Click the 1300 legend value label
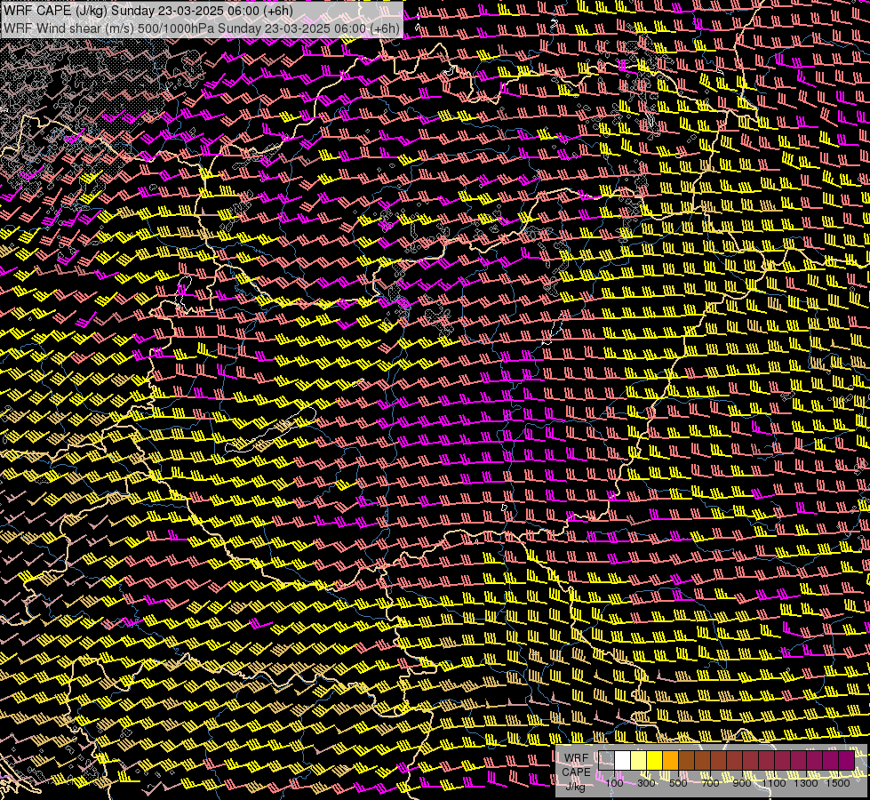This screenshot has height=800, width=870. [806, 783]
